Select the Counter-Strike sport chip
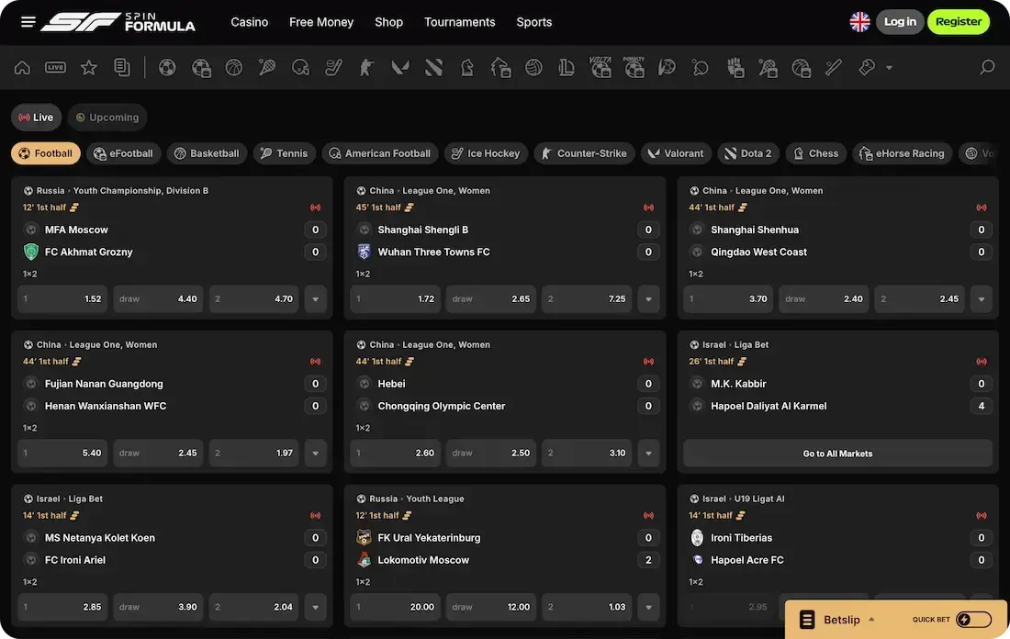The width and height of the screenshot is (1010, 639). [x=584, y=153]
